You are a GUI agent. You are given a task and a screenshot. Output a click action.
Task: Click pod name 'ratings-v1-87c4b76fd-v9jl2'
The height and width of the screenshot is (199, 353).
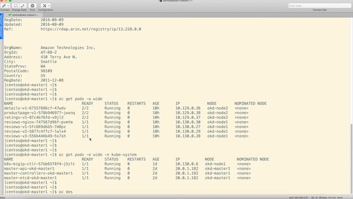34,117
